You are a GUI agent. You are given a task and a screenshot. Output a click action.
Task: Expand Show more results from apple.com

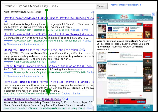24,76
